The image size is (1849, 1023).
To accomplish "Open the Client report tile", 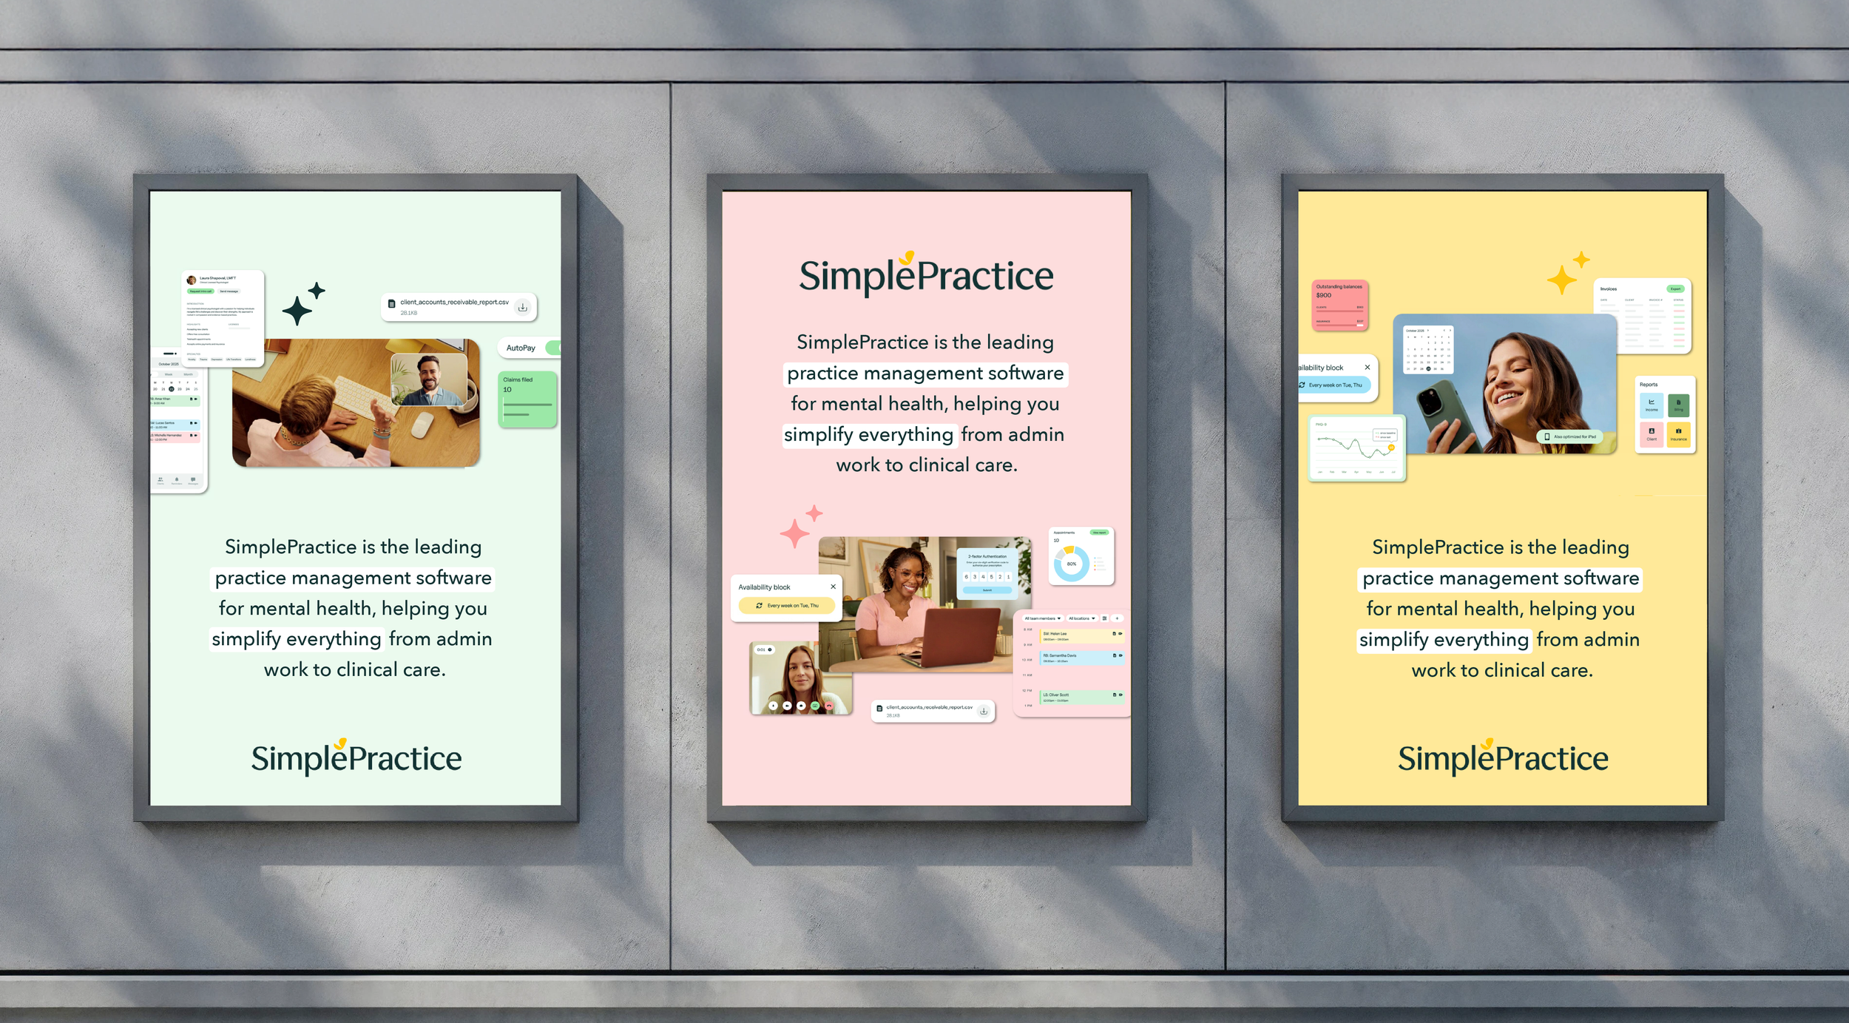I will click(1652, 433).
